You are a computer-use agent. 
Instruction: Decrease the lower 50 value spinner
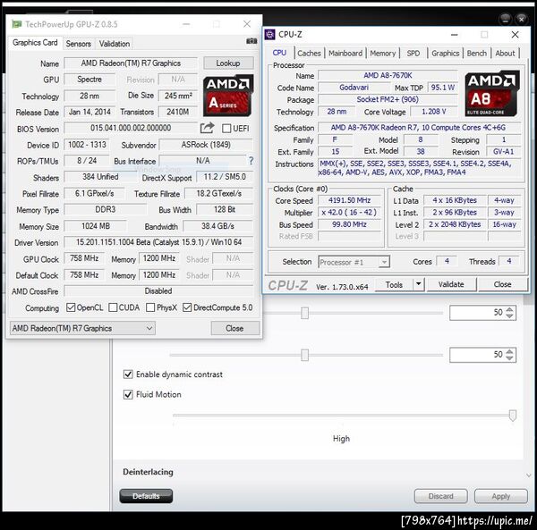coord(509,358)
